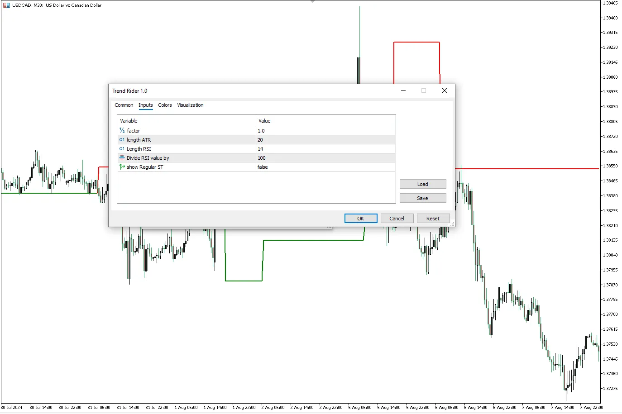Click the Variable column header

(x=187, y=121)
